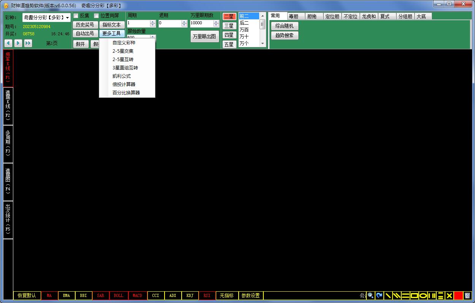The height and width of the screenshot is (303, 475).
Task: Toggle the 位置同屏 checkbox
Action: 97,16
